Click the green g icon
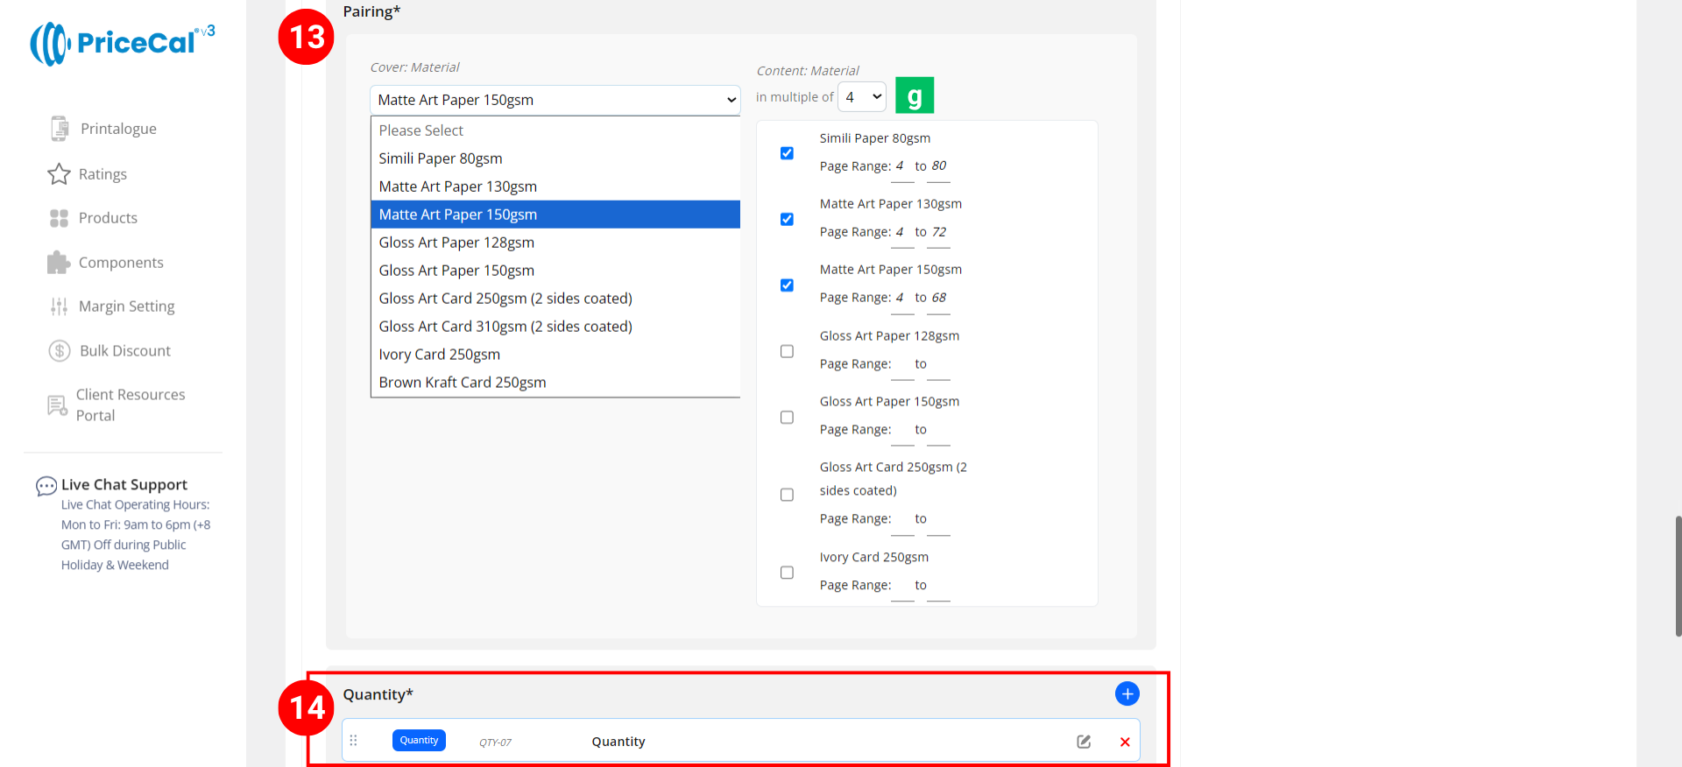This screenshot has width=1682, height=767. (x=915, y=95)
